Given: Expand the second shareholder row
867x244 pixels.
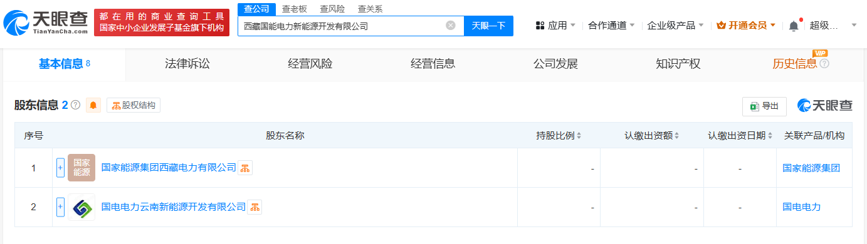Looking at the screenshot, I should (61, 207).
